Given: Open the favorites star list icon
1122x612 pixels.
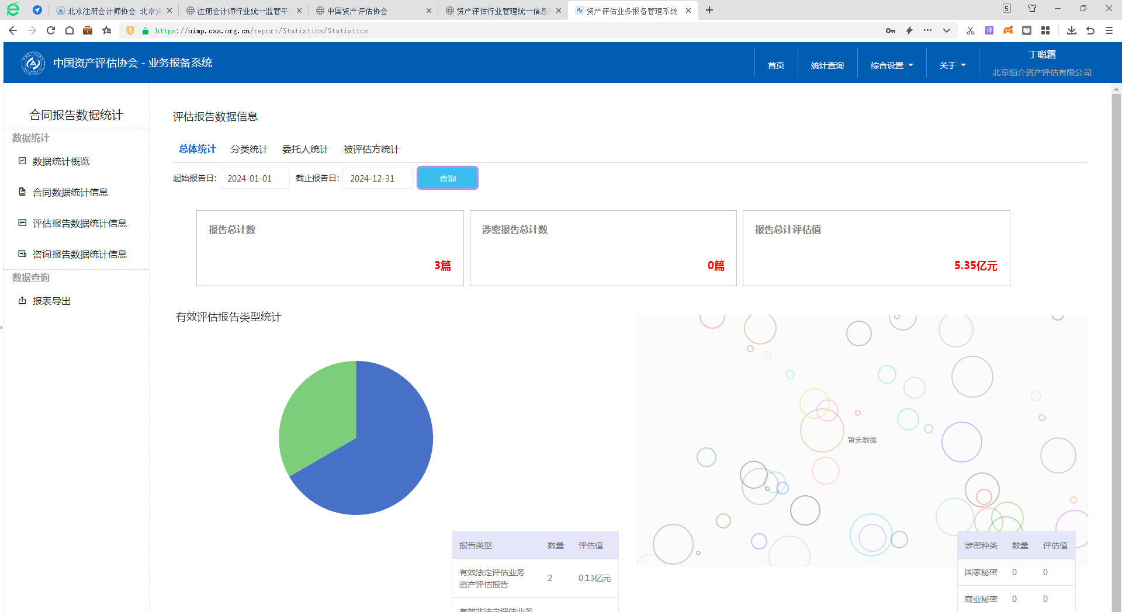Looking at the screenshot, I should [x=106, y=30].
